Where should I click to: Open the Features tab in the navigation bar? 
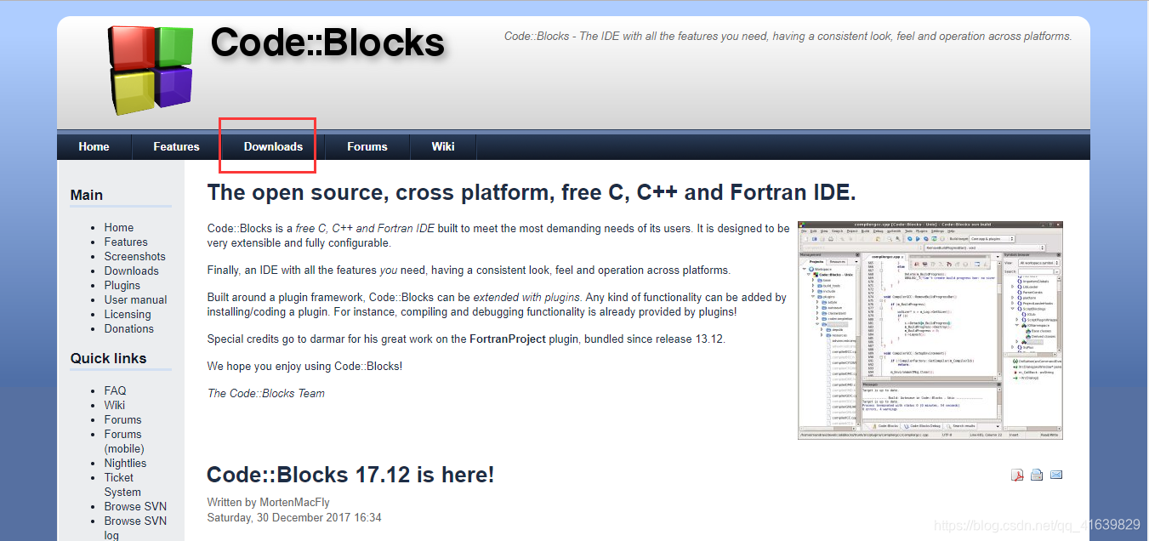tap(176, 146)
